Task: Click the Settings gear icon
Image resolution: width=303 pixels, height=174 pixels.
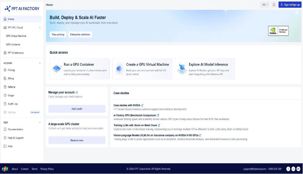Action: (x=5, y=112)
